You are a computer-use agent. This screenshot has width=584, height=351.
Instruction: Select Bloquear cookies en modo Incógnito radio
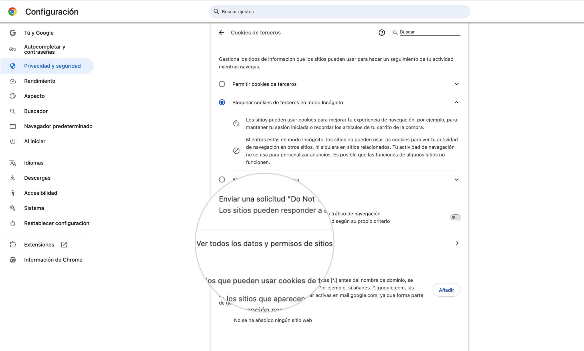pos(222,102)
